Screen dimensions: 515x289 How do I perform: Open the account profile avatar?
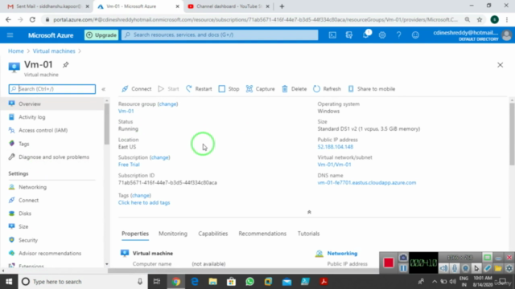[507, 35]
